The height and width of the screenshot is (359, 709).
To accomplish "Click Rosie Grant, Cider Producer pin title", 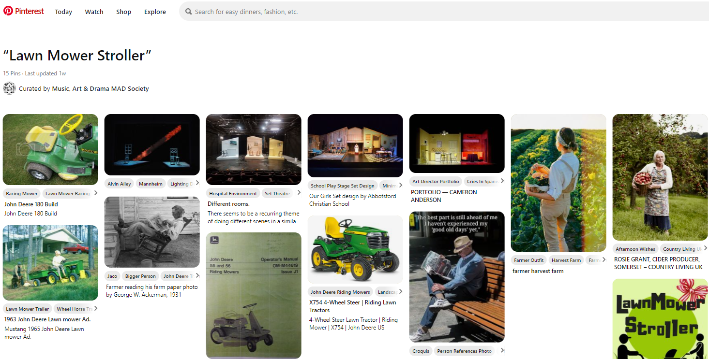I will pos(658,263).
